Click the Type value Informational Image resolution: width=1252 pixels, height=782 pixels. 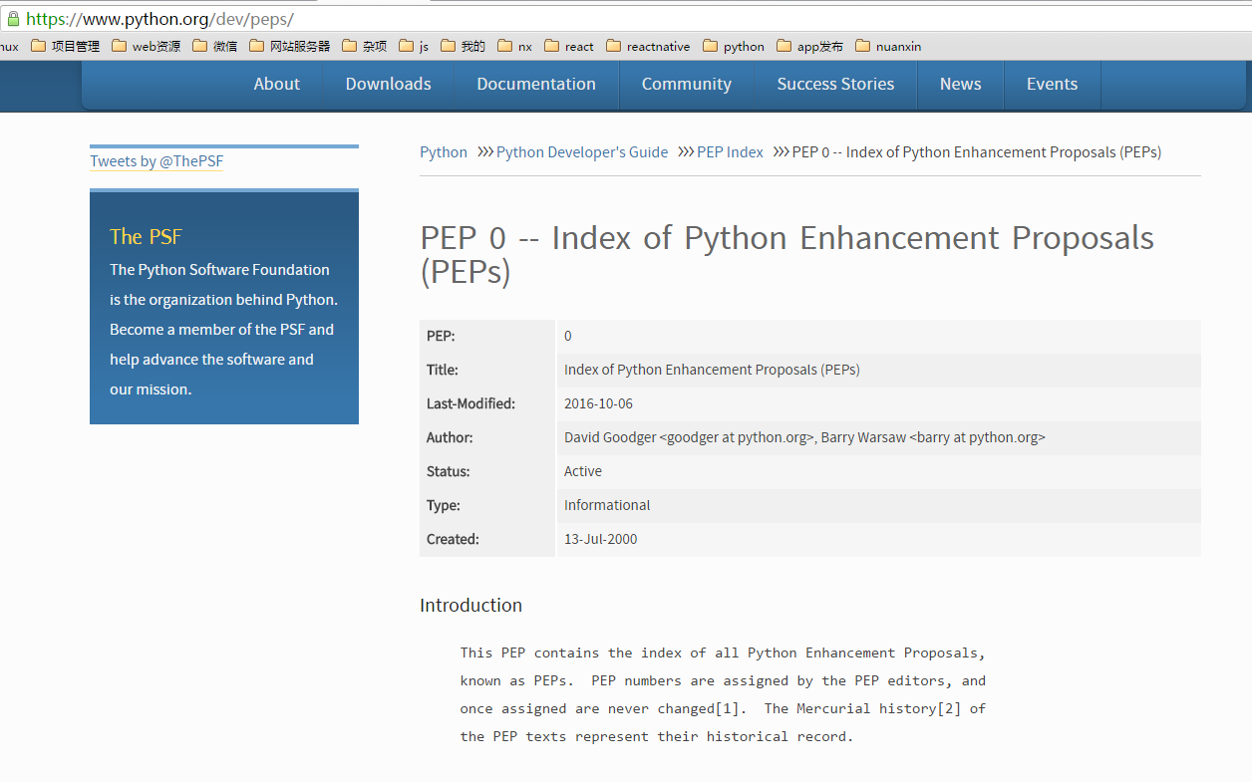click(607, 505)
